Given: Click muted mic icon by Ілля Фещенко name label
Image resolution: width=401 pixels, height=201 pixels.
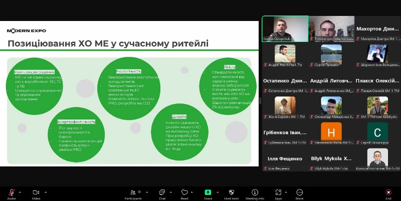Looking at the screenshot, I should point(266,168).
